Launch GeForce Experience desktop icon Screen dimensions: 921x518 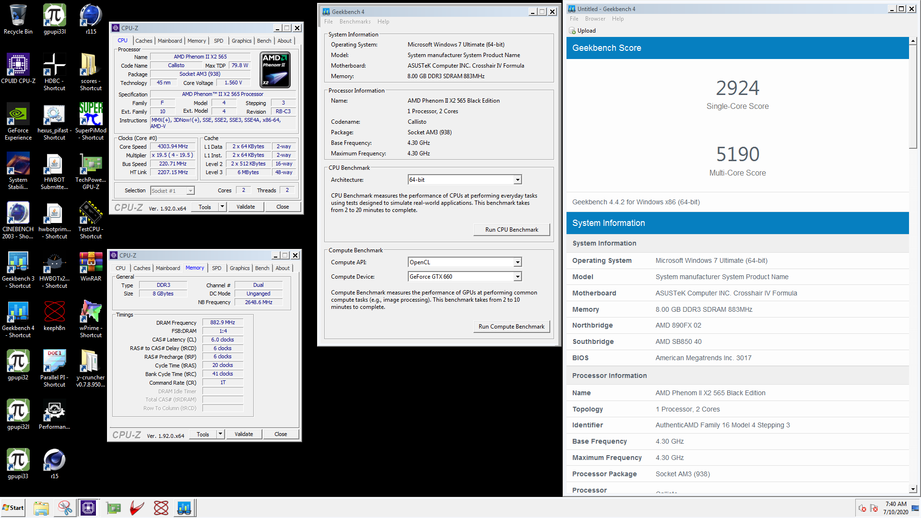tap(18, 121)
